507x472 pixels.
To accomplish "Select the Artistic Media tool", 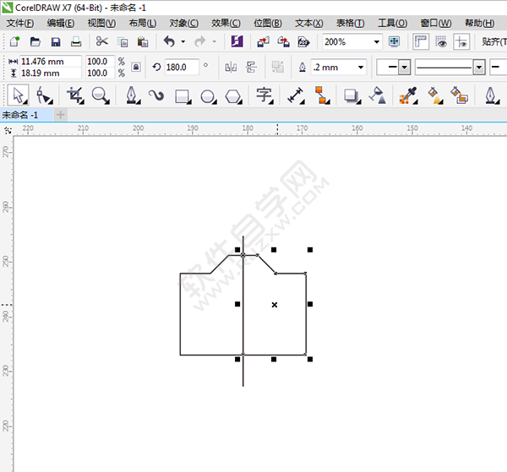I will (156, 95).
